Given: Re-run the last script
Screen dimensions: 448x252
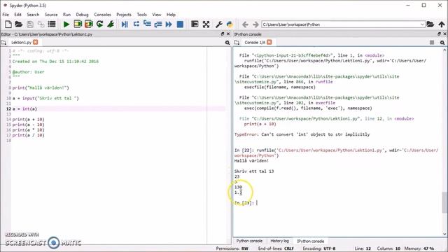Looking at the screenshot, I should point(99,24).
